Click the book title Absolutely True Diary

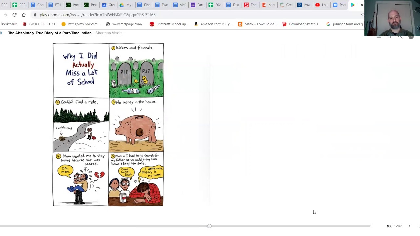(x=50, y=33)
